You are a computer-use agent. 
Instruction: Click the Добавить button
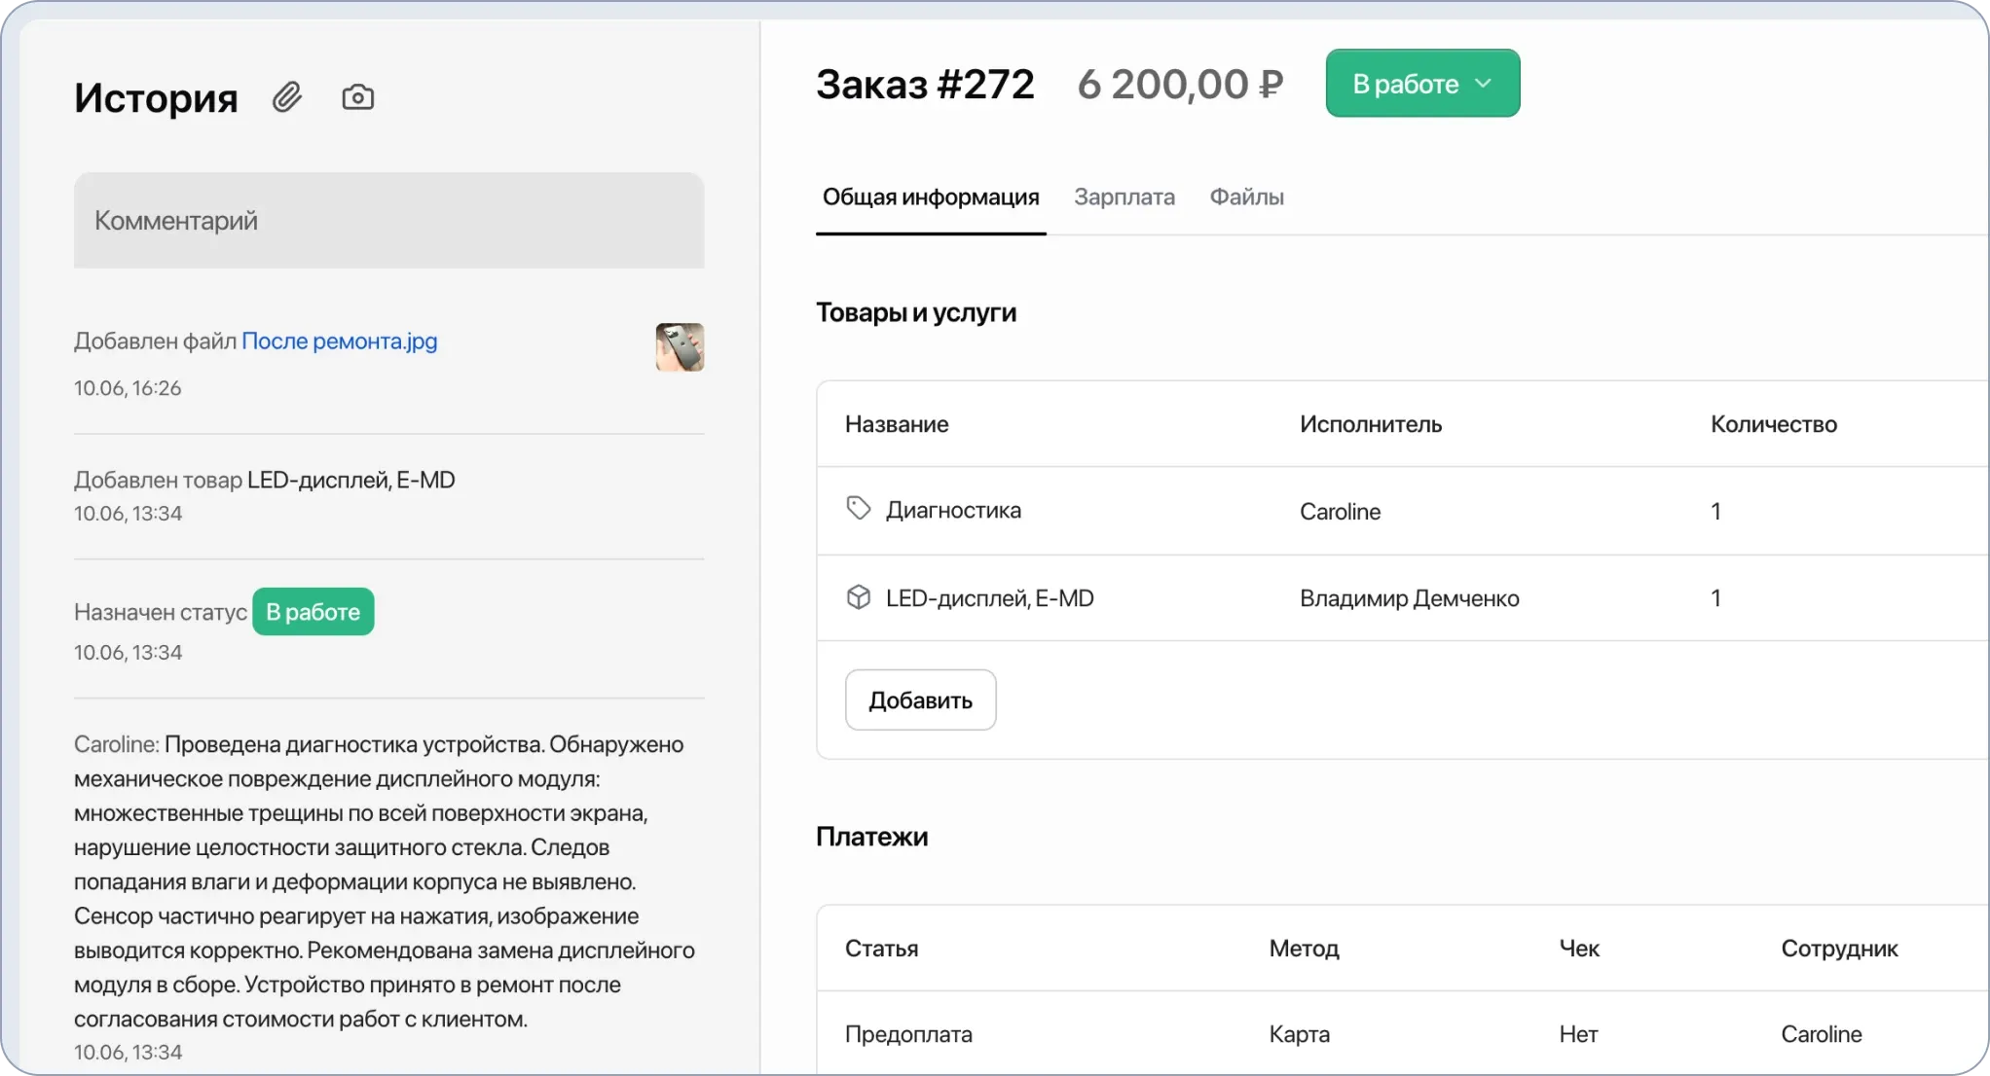pos(920,699)
